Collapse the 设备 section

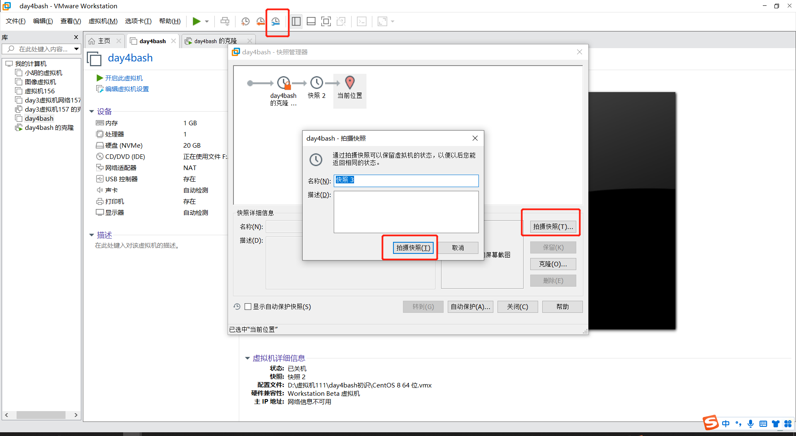92,111
